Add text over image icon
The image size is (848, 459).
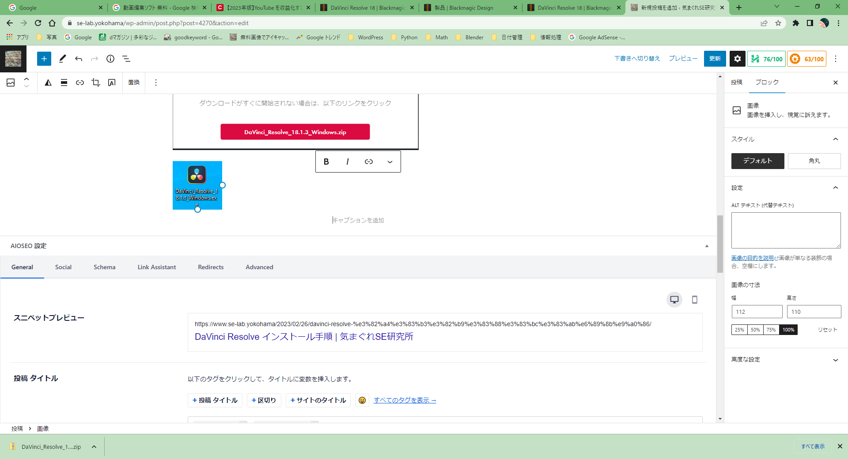tap(112, 83)
